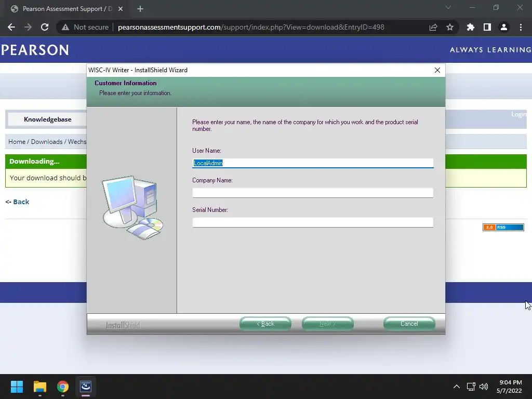Toggle the Chrome side panel icon
This screenshot has height=399, width=532.
click(x=487, y=27)
